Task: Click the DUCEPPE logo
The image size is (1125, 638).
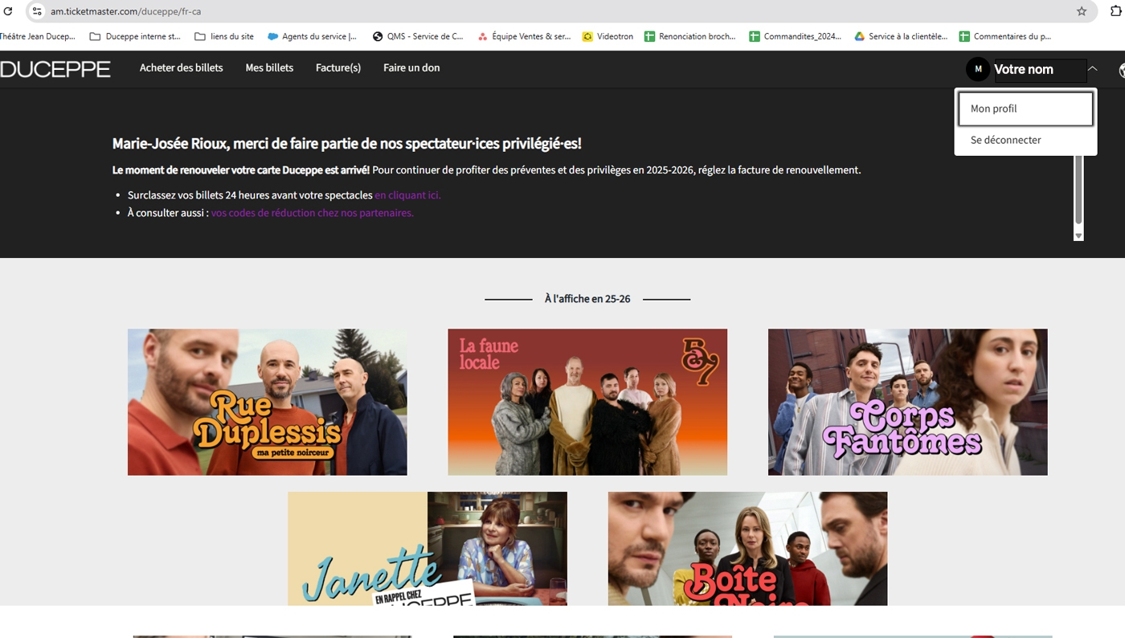Action: [x=55, y=69]
